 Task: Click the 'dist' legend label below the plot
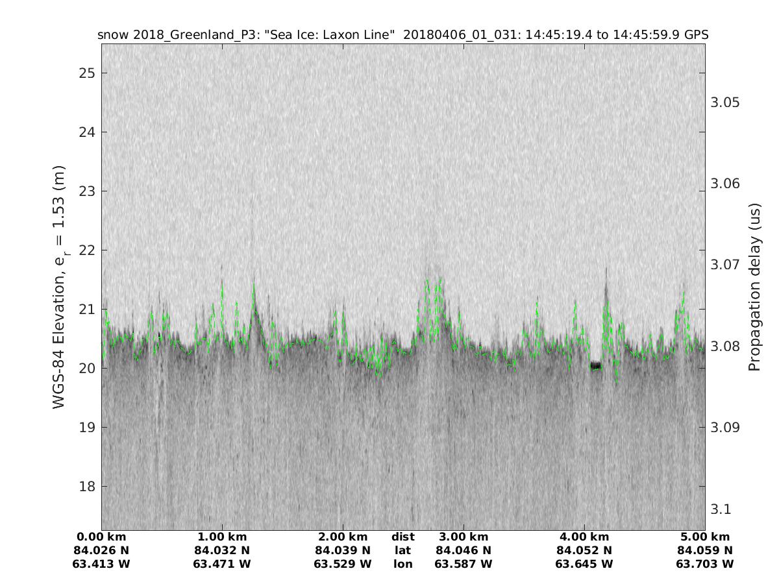402,537
